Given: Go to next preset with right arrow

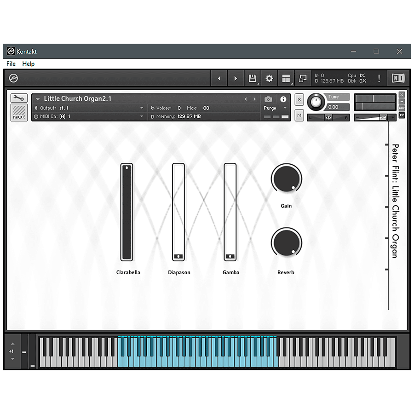Looking at the screenshot, I should (x=236, y=78).
